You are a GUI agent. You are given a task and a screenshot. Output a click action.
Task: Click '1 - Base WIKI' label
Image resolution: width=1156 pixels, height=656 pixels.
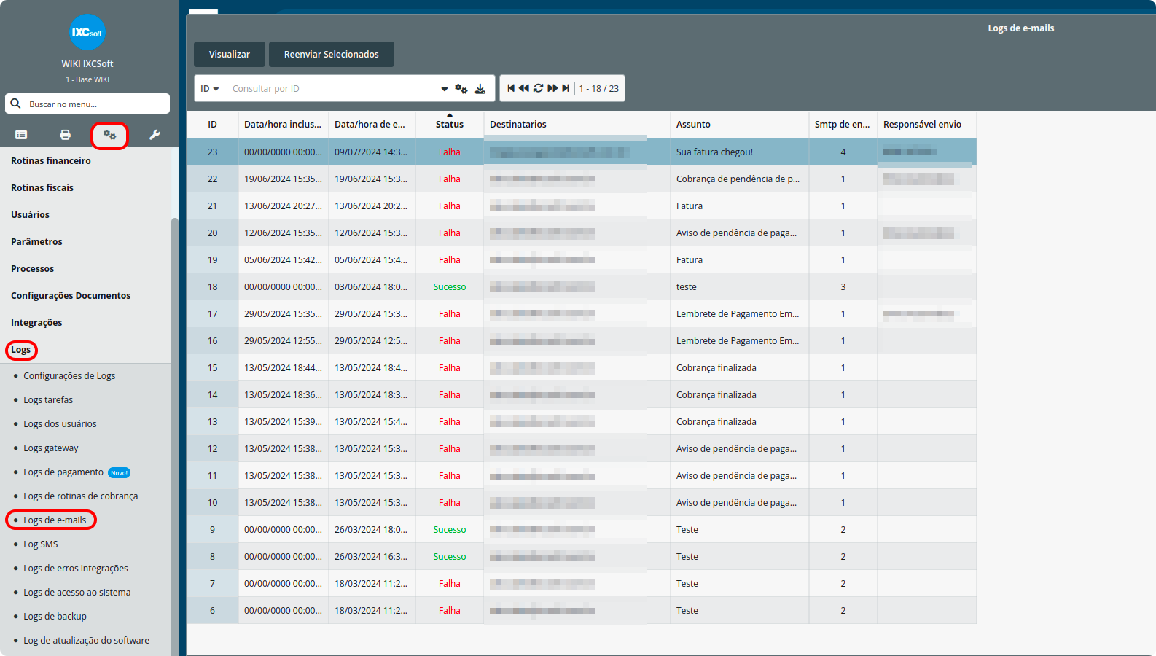tap(87, 80)
